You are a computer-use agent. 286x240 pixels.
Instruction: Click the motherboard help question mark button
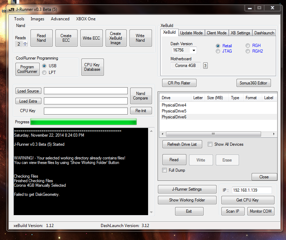point(205,66)
